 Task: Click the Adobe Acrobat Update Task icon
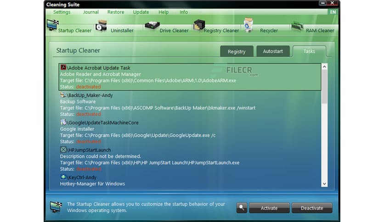[63, 67]
